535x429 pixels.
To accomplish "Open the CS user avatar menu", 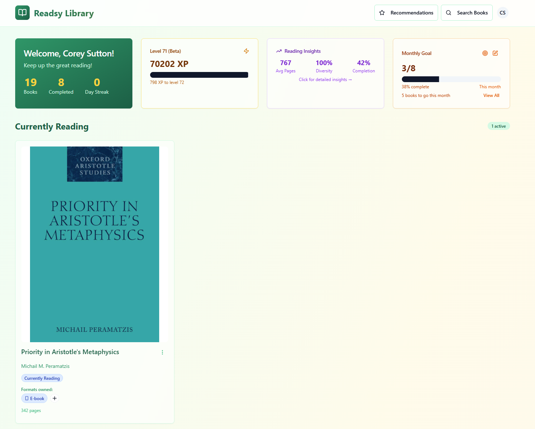I will click(502, 13).
